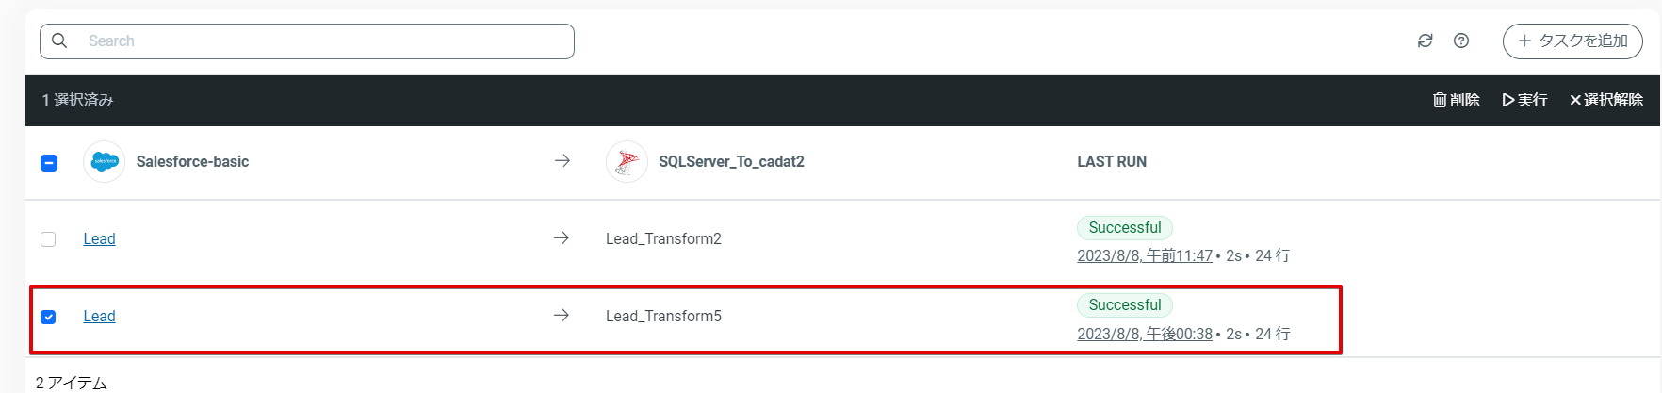This screenshot has height=393, width=1662.
Task: Click the arrow between Salesforce-basic and SQLServer_To_cadat2
Action: pos(562,161)
